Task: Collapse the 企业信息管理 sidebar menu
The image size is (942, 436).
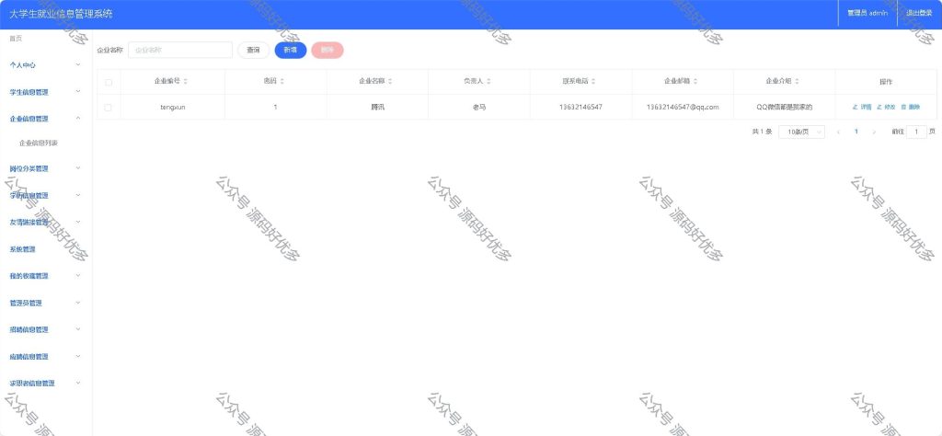Action: coord(46,119)
